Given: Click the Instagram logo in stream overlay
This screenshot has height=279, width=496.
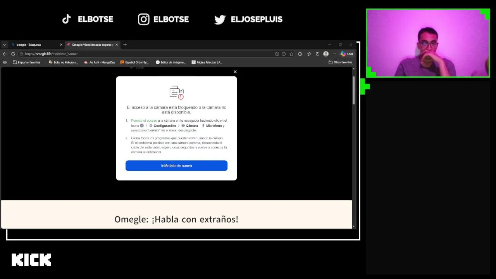Looking at the screenshot, I should coord(144,19).
